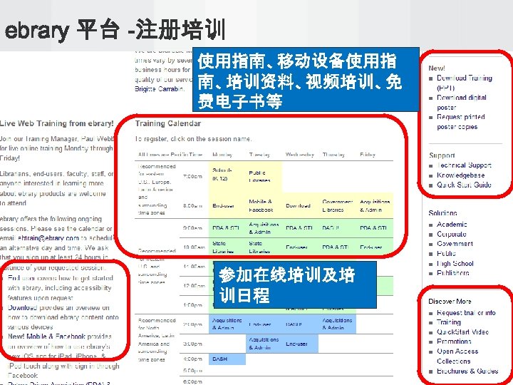Click the Wednesday column header
This screenshot has width=513, height=385.
300,155
